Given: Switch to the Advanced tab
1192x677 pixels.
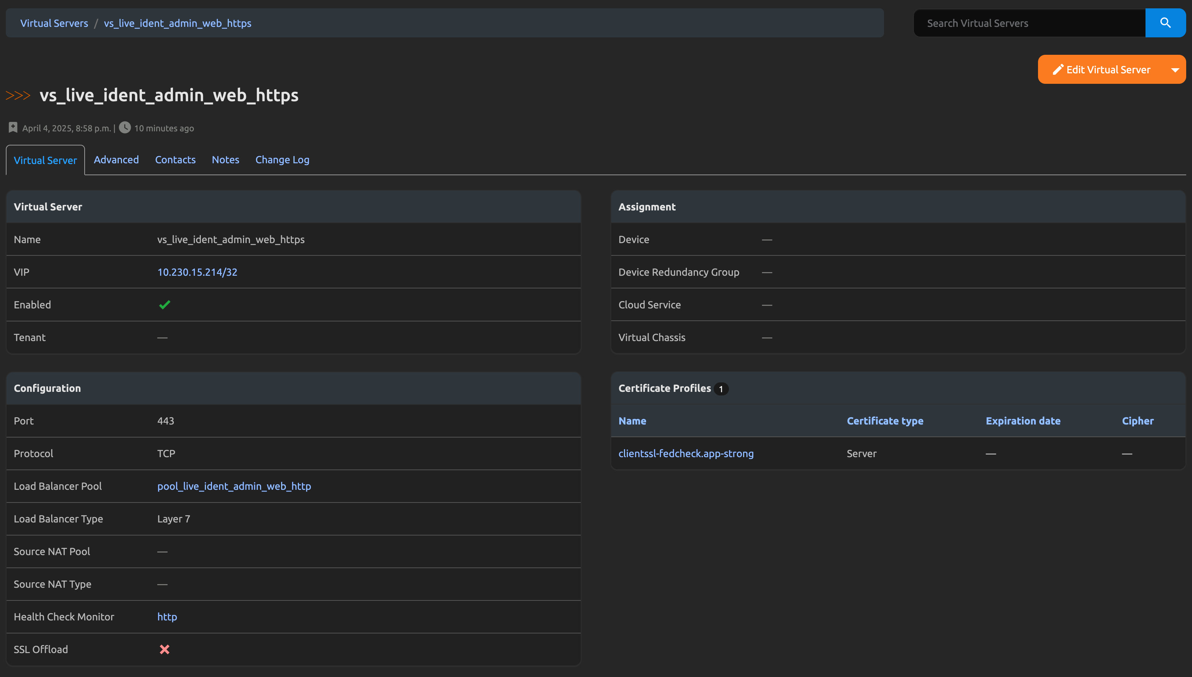Looking at the screenshot, I should (x=116, y=160).
